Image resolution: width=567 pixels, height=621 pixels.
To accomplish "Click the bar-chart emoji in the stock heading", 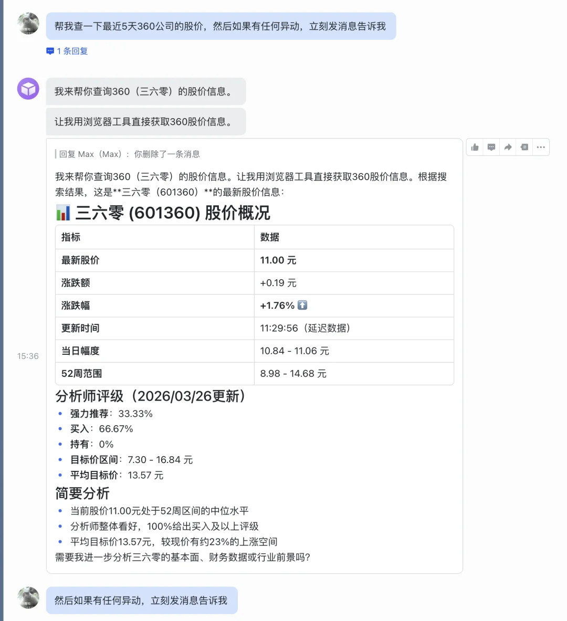I will tap(64, 213).
